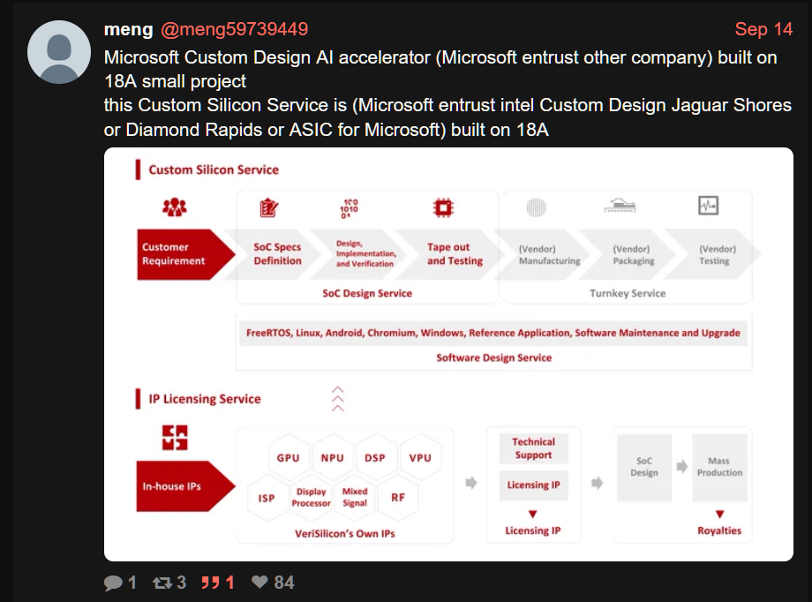
Task: Click the 'Custom Silicon Service' heading
Action: (x=214, y=170)
